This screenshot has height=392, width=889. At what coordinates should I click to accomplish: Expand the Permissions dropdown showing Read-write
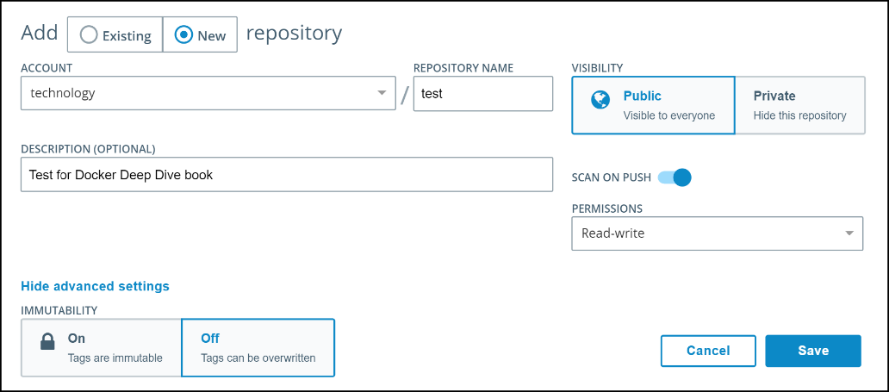click(717, 233)
